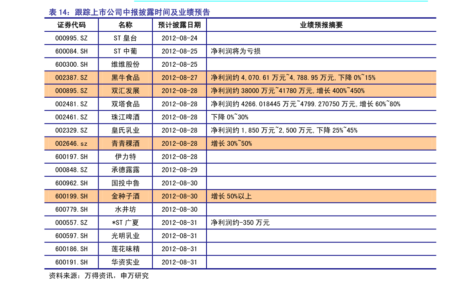Viewport: 473px width, 287px height.
Task: Select the code cell '002387.SZ'
Action: coord(71,78)
